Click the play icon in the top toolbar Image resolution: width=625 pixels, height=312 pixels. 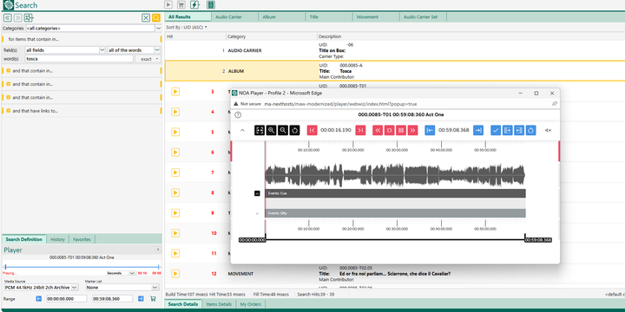[168, 5]
